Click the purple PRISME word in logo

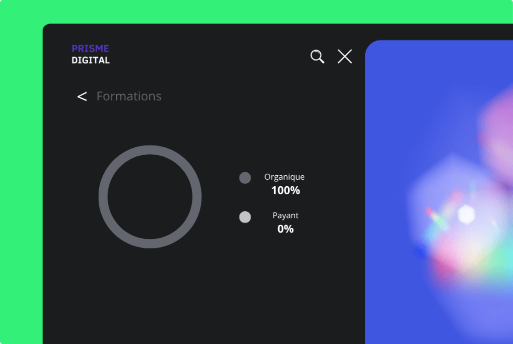90,49
